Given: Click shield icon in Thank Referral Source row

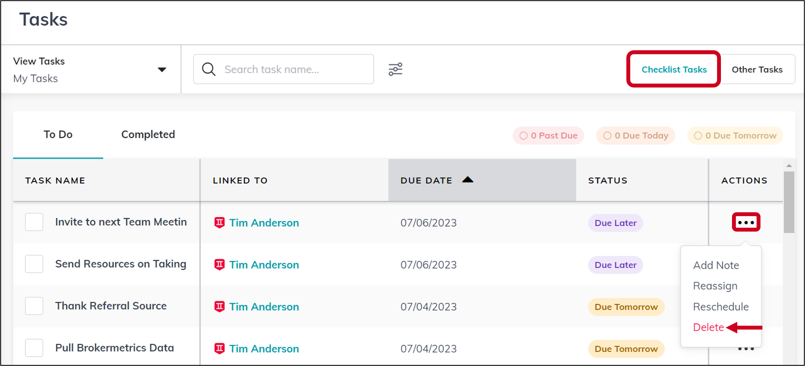Looking at the screenshot, I should click(219, 306).
